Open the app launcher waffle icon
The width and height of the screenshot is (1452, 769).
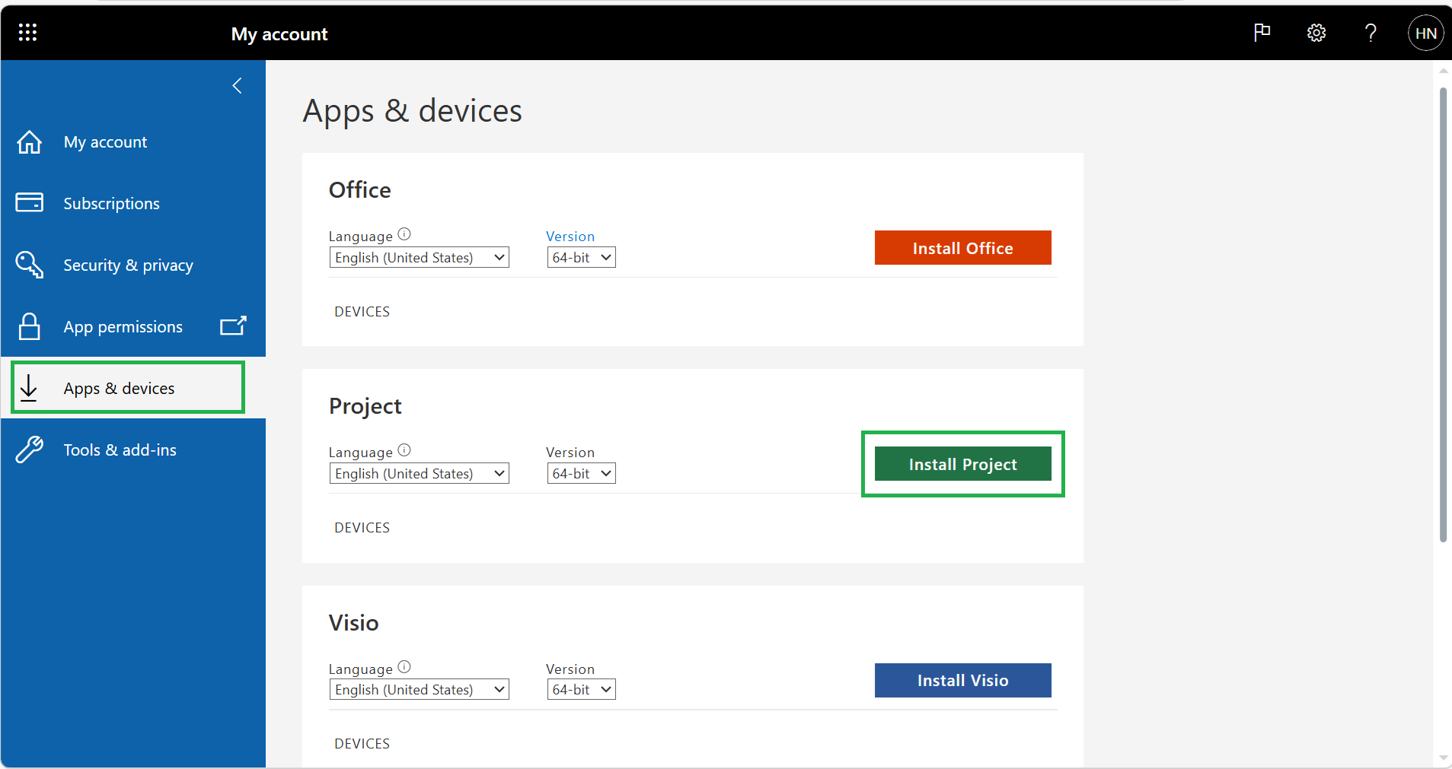27,32
